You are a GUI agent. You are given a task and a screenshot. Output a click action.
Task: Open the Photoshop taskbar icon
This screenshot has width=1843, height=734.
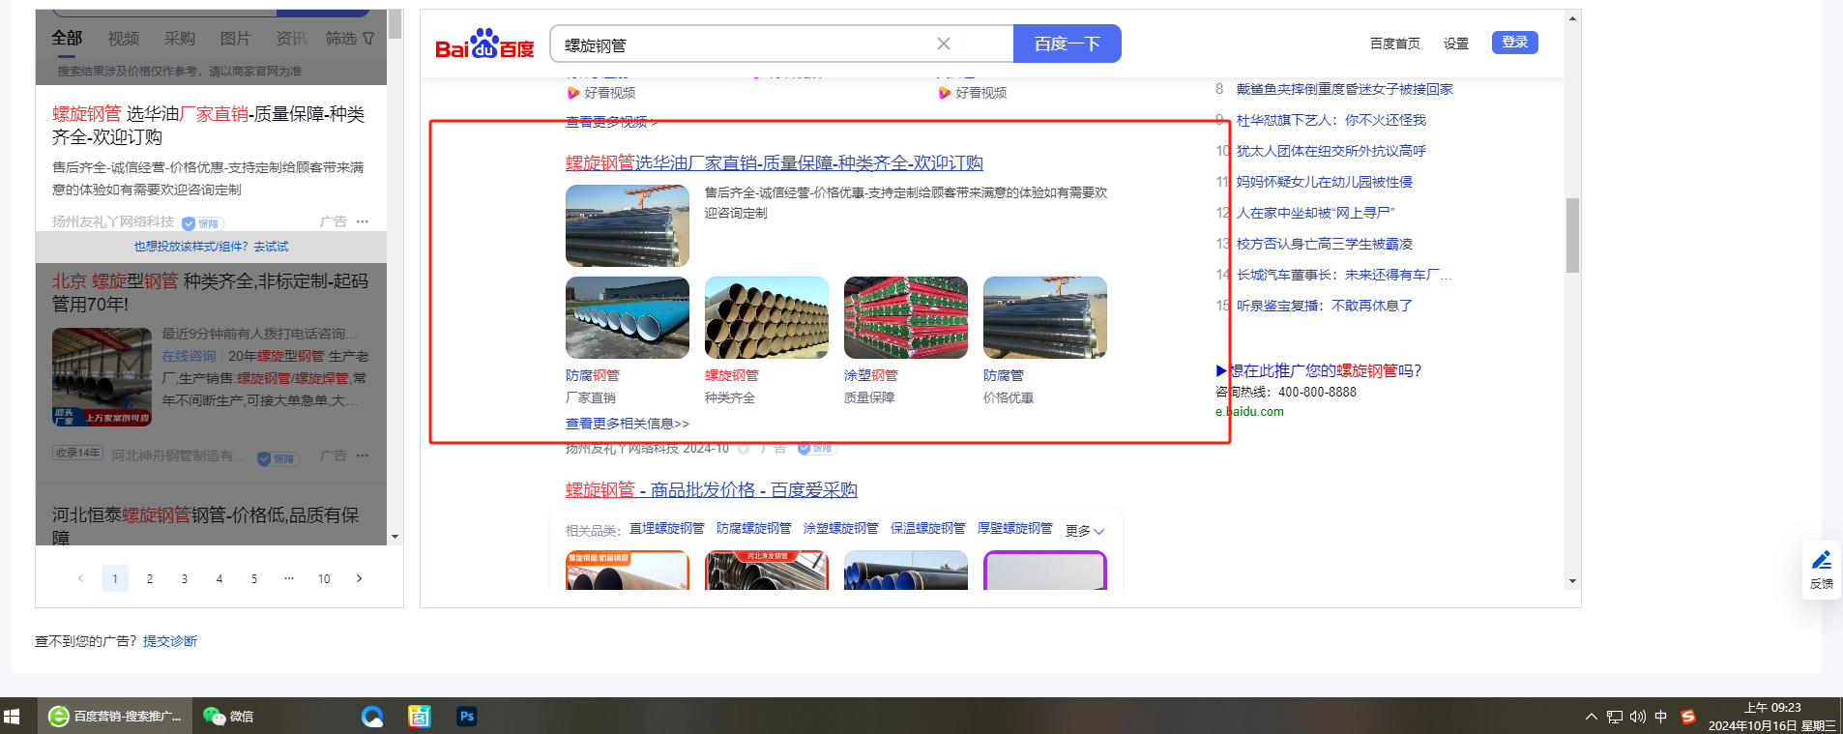[467, 717]
